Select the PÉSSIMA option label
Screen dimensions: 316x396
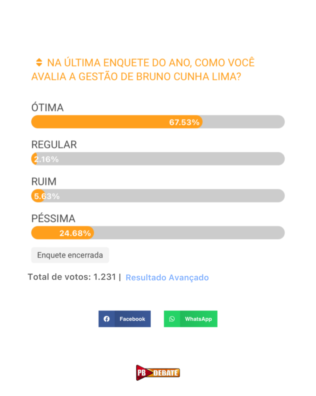click(x=53, y=218)
